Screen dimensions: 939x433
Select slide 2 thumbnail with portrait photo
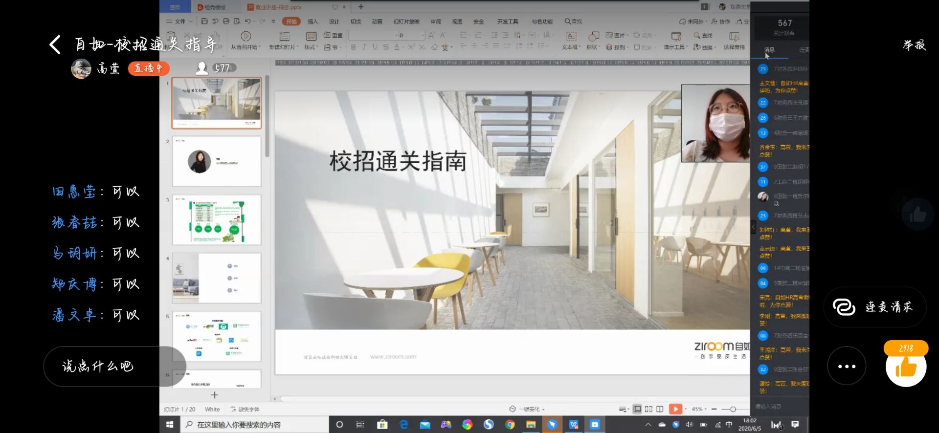(217, 161)
